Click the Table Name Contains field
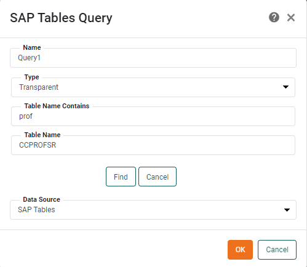 click(x=153, y=116)
